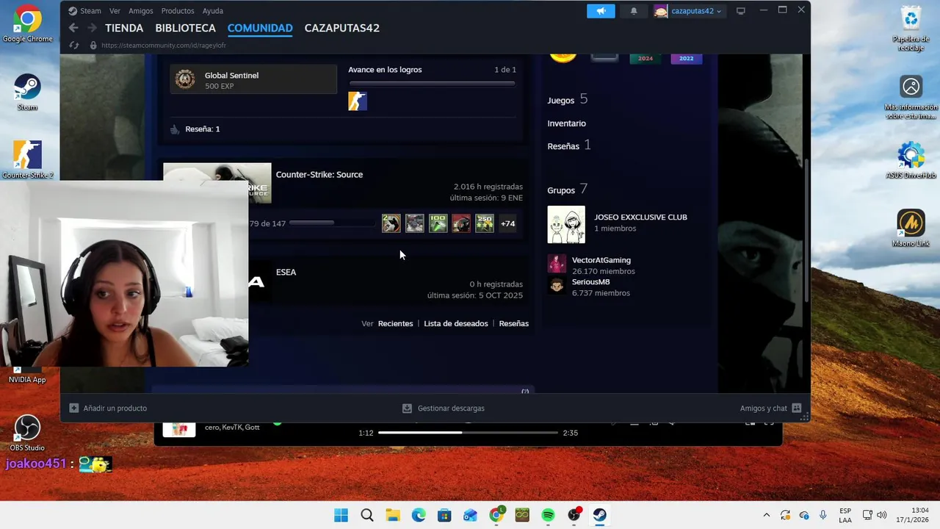The image size is (940, 529).
Task: Click the 79 de 147 achievement progress bar
Action: pyautogui.click(x=332, y=223)
